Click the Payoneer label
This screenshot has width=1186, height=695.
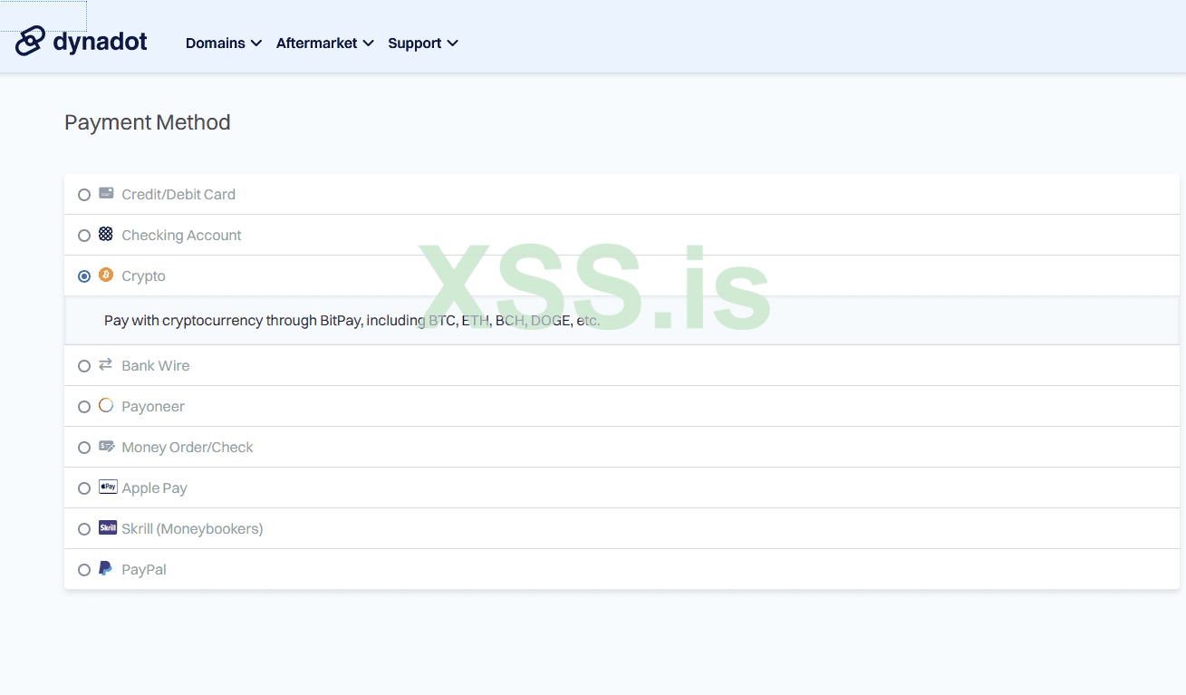[x=153, y=406]
